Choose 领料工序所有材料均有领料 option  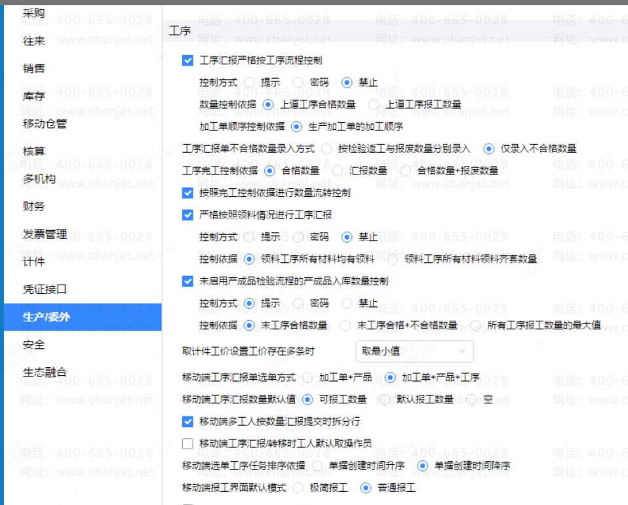[249, 259]
